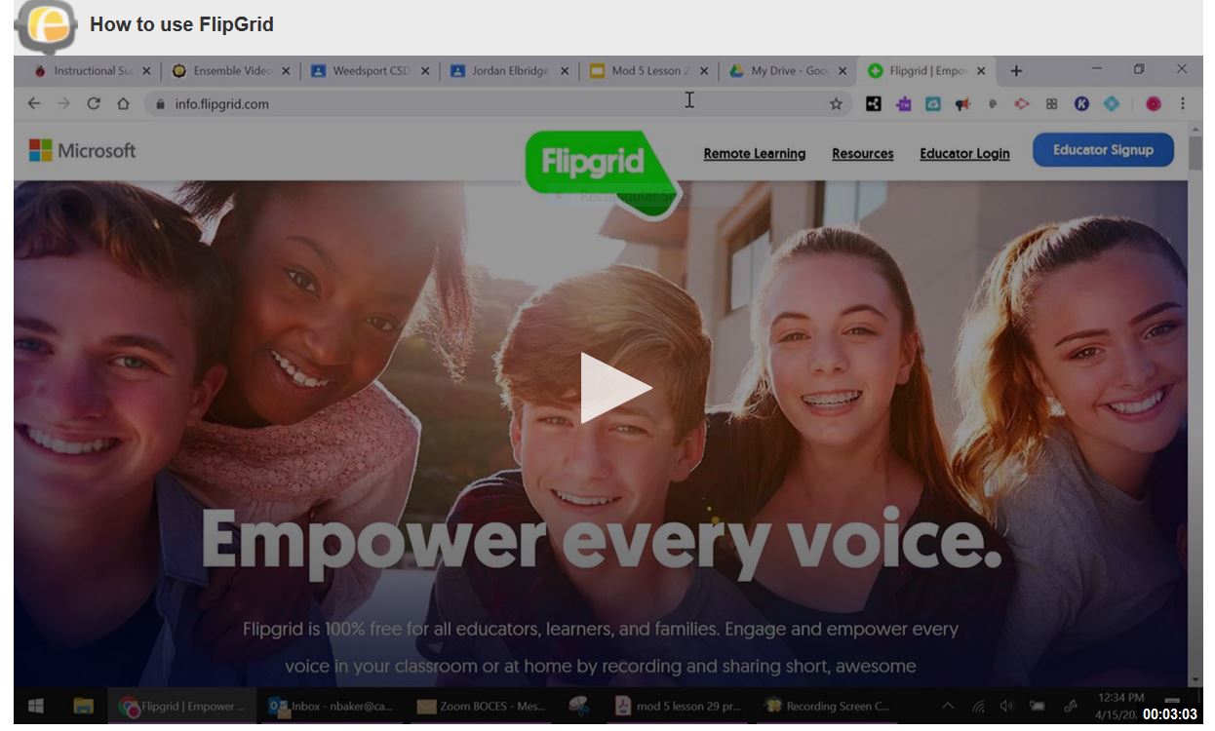Click the small gray fingerprint extension icon
Image resolution: width=1215 pixels, height=731 pixels.
pos(993,103)
